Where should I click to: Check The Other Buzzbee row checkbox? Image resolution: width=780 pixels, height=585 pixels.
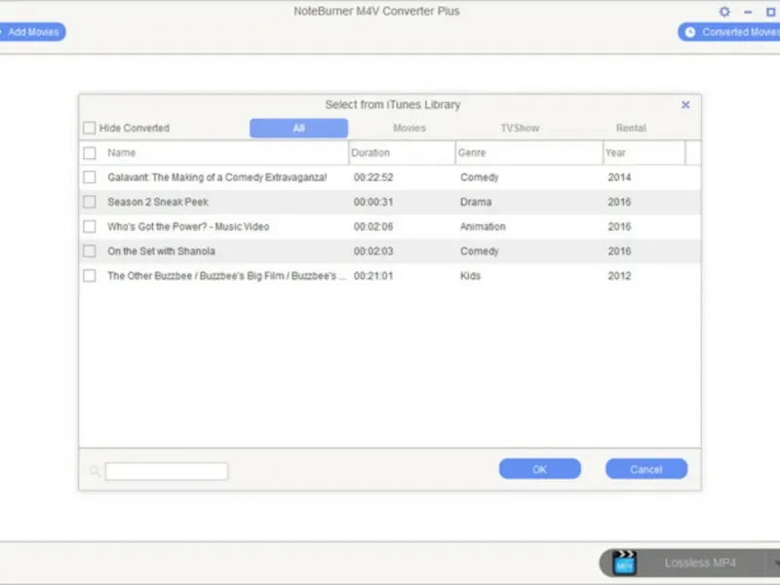(90, 276)
